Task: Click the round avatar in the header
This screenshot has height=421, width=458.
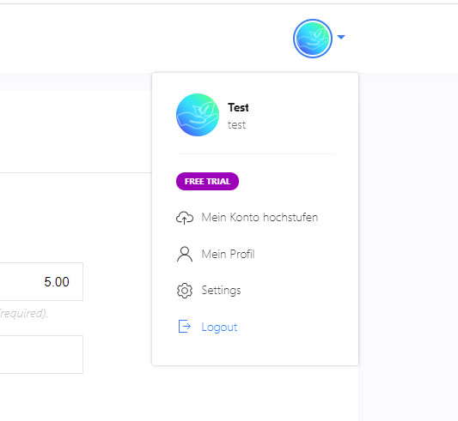Action: pyautogui.click(x=313, y=39)
